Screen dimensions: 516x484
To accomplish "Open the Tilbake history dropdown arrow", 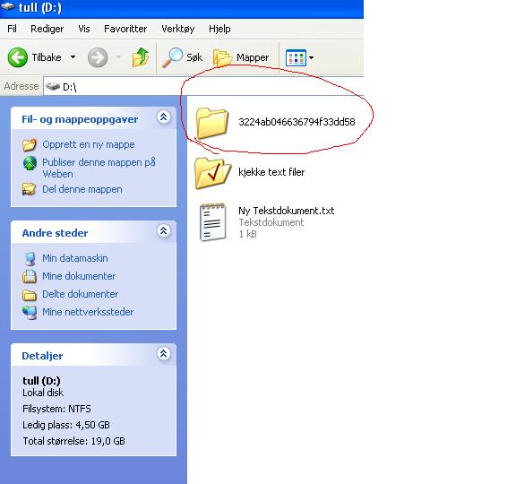I will coord(73,57).
